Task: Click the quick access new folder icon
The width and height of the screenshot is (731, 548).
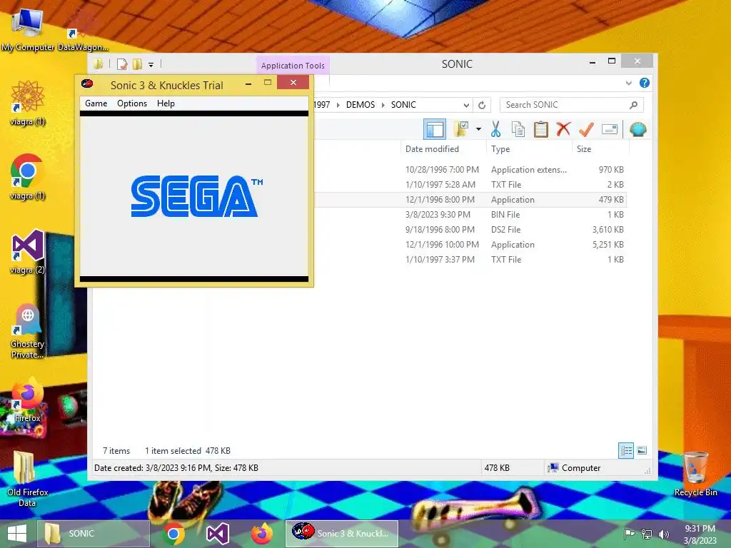Action: click(x=138, y=64)
